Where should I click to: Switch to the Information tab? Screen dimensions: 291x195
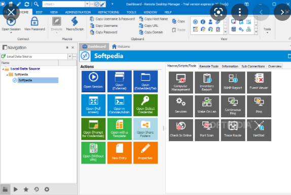(230, 67)
